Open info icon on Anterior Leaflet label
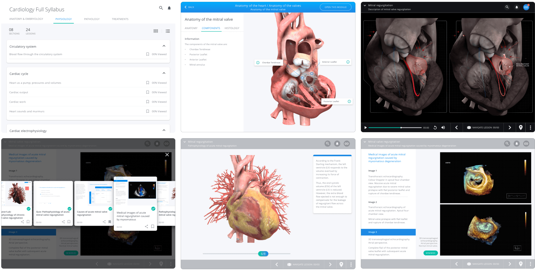 coord(348,62)
